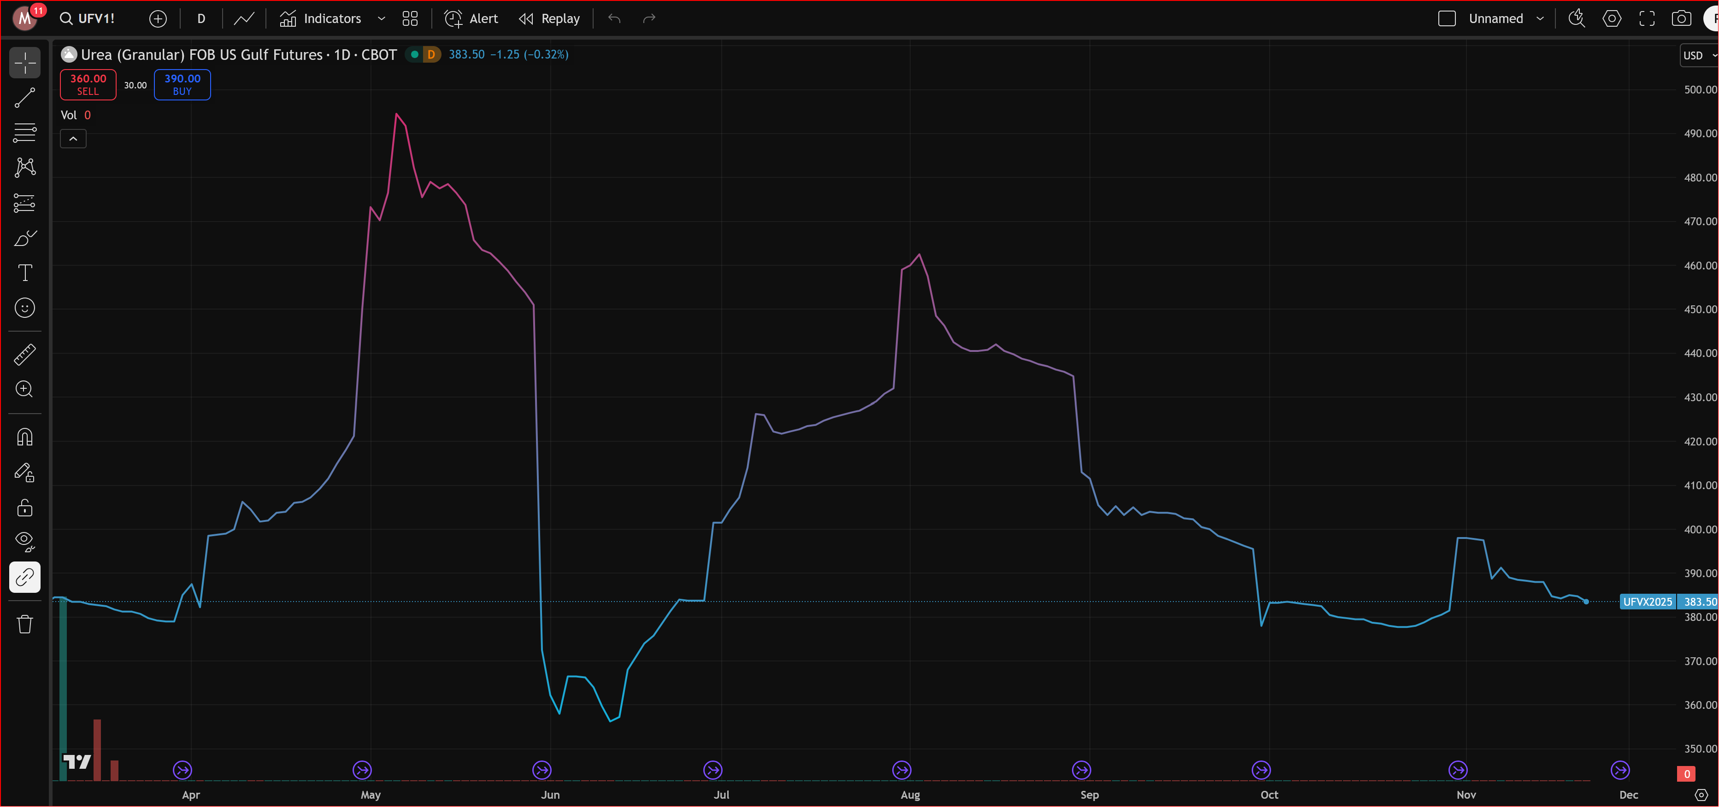Click the trash remove objects icon
This screenshot has width=1719, height=807.
pyautogui.click(x=25, y=624)
